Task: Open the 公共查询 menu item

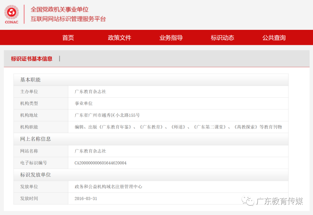Action: 274,38
